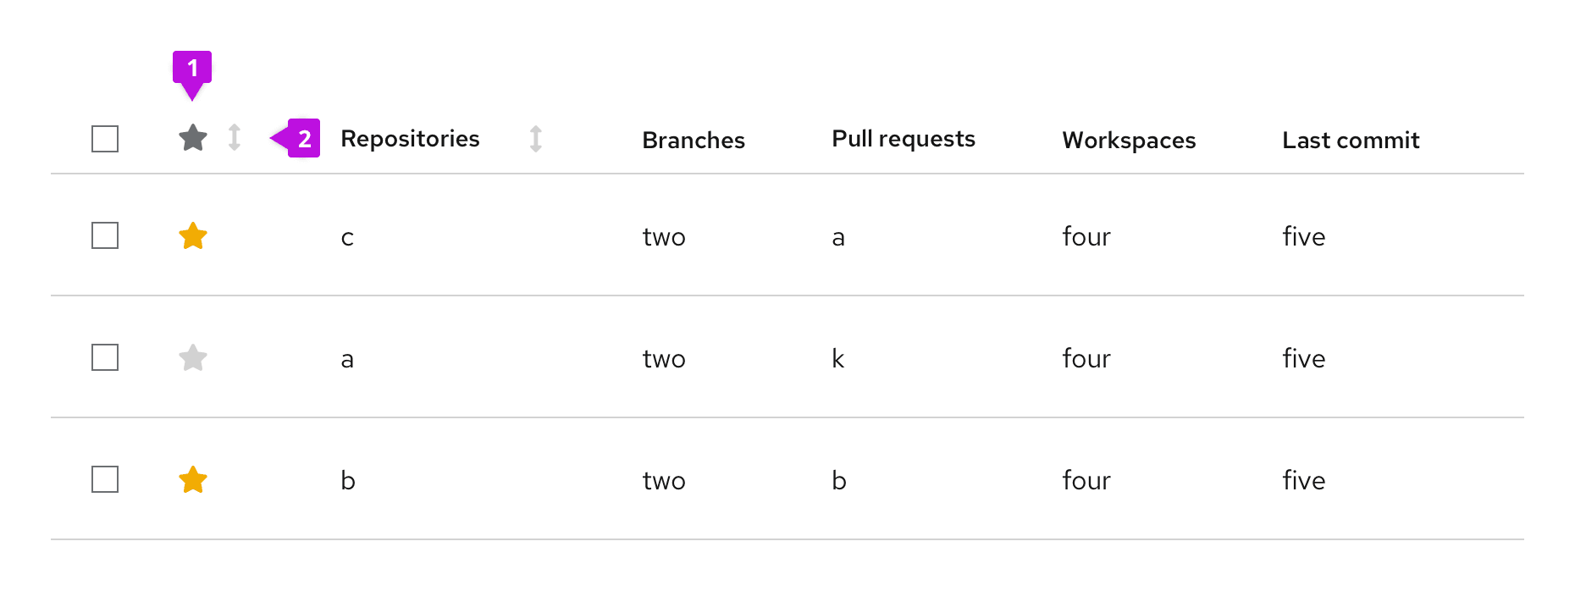This screenshot has width=1575, height=591.
Task: Click the Branches column header
Action: (x=694, y=141)
